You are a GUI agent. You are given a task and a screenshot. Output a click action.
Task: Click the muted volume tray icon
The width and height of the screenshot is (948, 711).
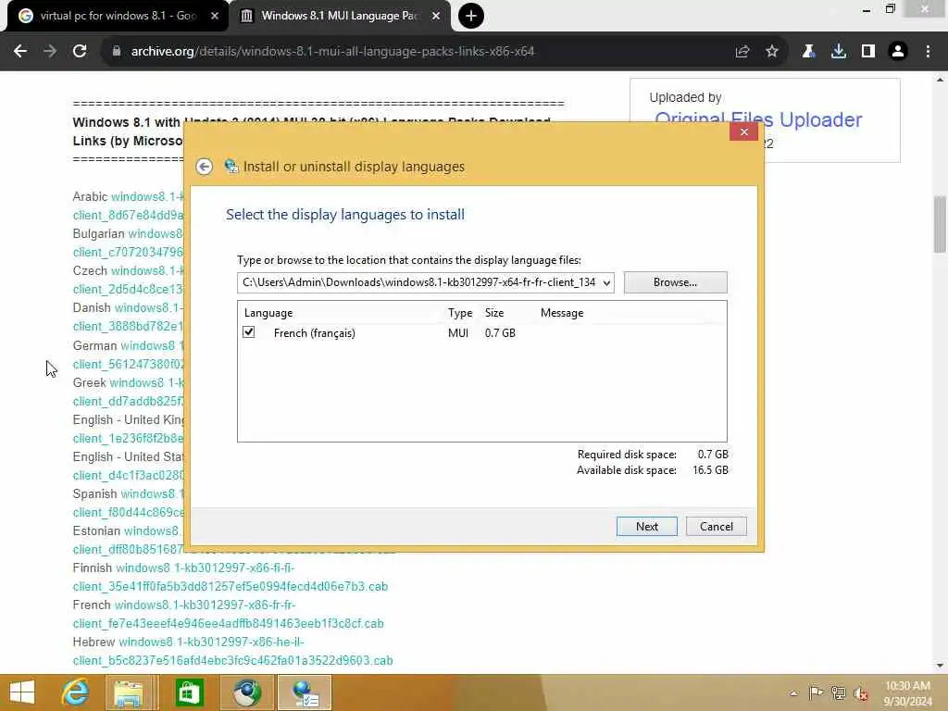(x=861, y=693)
